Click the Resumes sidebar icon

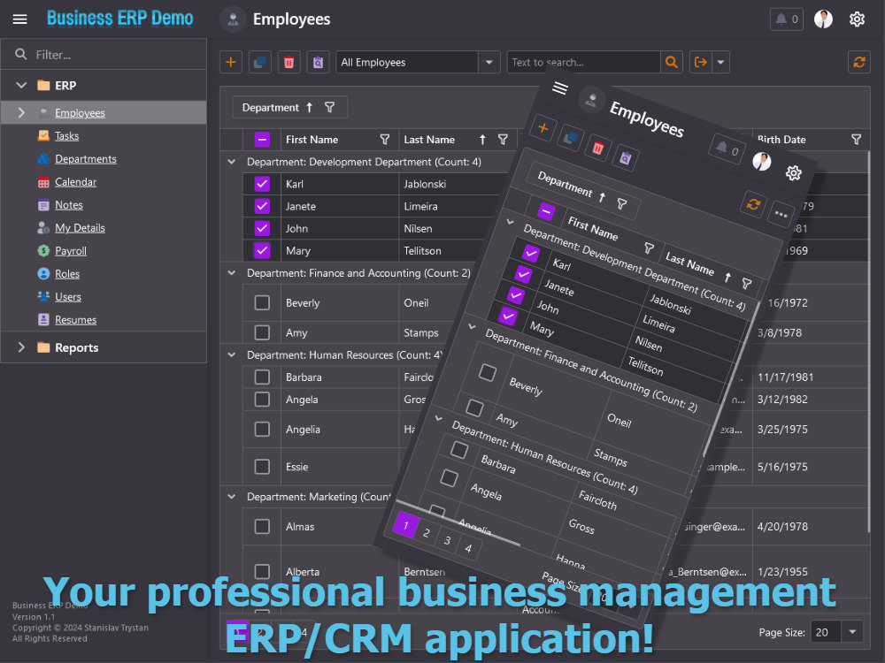click(43, 320)
